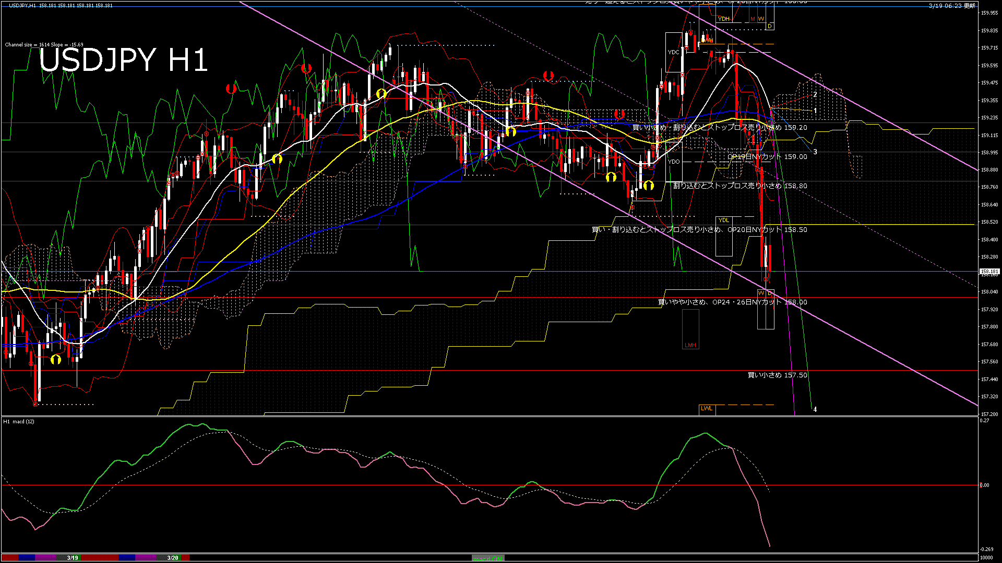Click the 3/19 06:23 更新 timestamp
Viewport: 1002px width, 563px height.
[x=951, y=6]
